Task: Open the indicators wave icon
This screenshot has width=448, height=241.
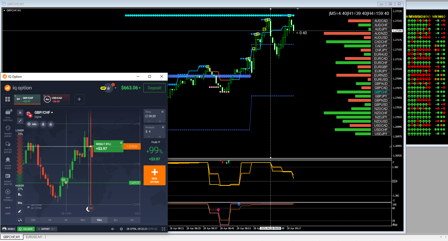Action: click(x=20, y=220)
